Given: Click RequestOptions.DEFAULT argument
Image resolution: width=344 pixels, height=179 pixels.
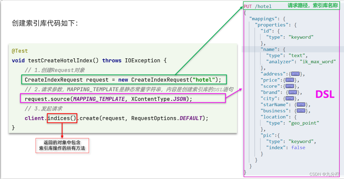Looking at the screenshot, I should 167,118.
